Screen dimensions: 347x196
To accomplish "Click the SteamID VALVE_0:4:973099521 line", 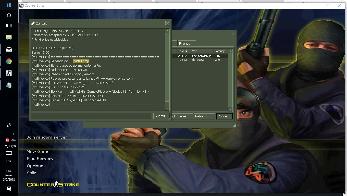I will [72, 83].
